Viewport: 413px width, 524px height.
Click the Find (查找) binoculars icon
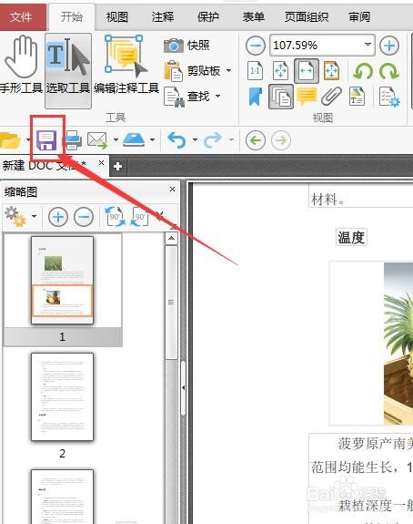[x=174, y=97]
